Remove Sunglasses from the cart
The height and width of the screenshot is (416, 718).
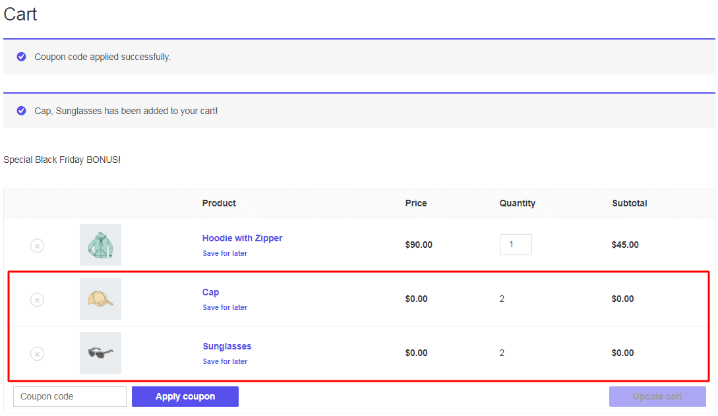point(37,354)
